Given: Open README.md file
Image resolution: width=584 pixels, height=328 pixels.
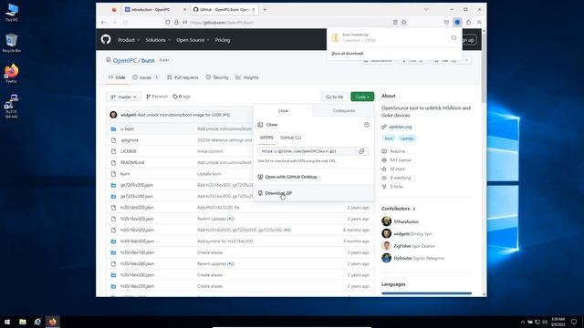Looking at the screenshot, I should [x=132, y=163].
